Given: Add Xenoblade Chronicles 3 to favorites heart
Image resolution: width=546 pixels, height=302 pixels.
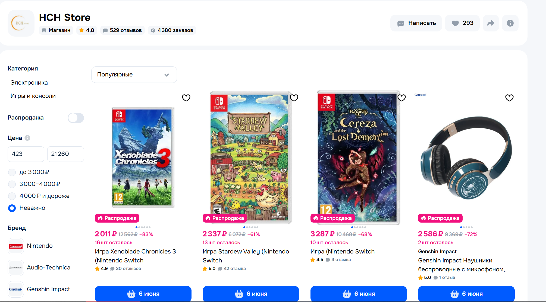Looking at the screenshot, I should point(186,98).
